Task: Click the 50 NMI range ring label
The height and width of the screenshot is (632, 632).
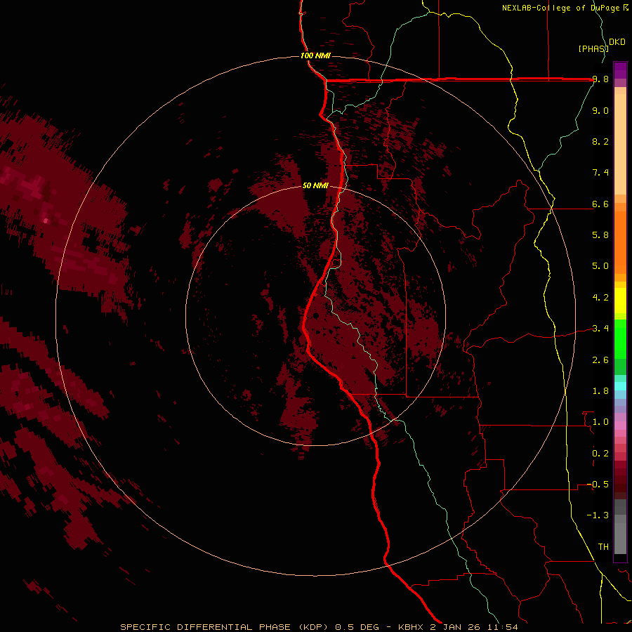Action: click(x=315, y=186)
